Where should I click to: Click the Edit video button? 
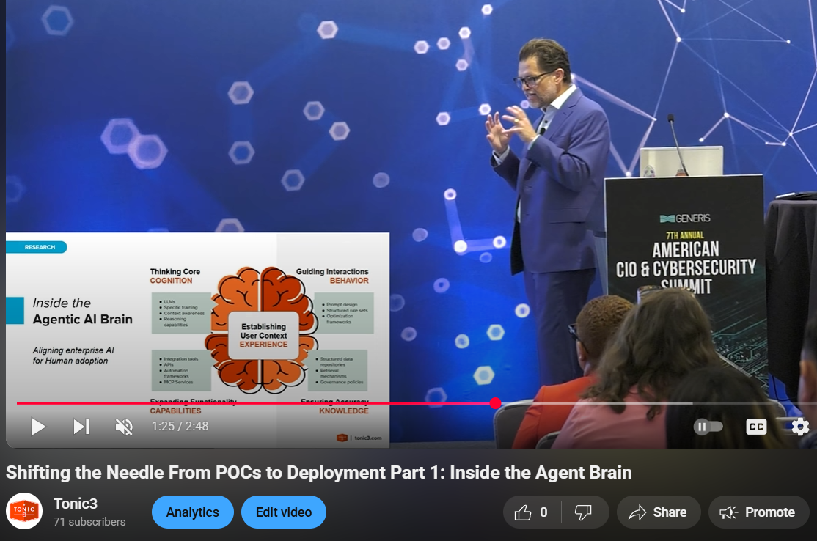tap(283, 512)
